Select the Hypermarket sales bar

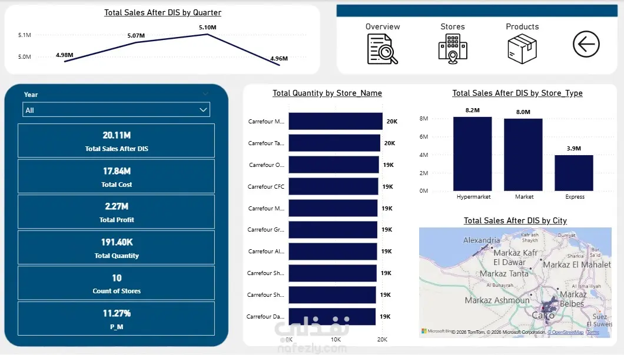472,154
